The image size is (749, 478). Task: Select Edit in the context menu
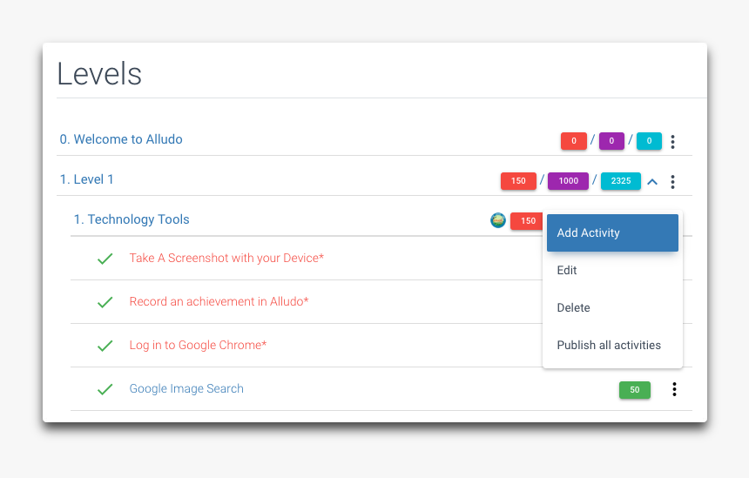[612, 270]
